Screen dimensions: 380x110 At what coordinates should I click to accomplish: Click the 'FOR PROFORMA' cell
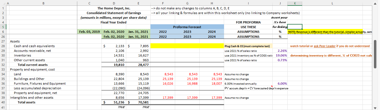tap(248, 22)
